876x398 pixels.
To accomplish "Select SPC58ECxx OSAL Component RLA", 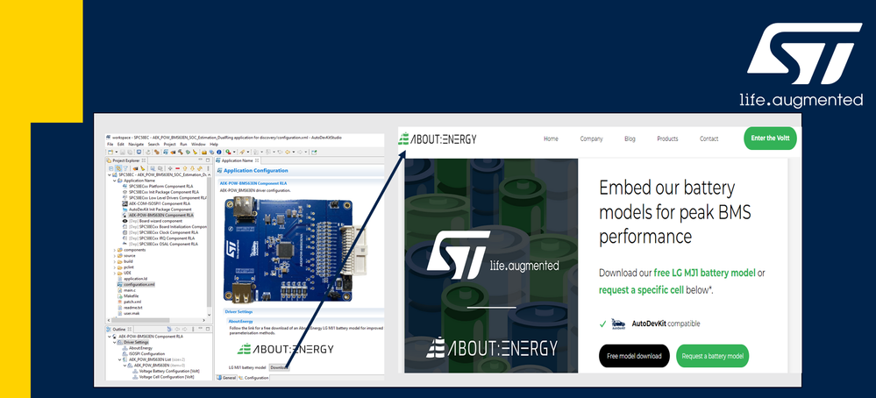I will [162, 244].
